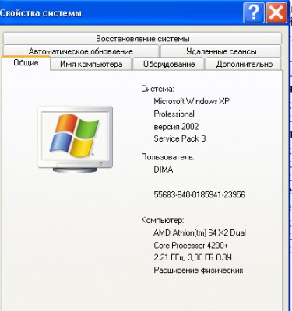
Task: Click AMD Athlon(tm) 64 X2 Dual text
Action: 199,232
